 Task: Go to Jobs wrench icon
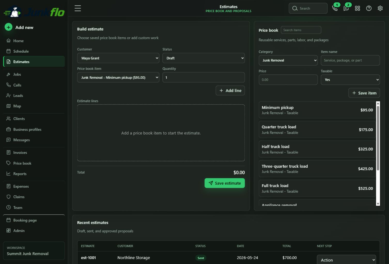(x=9, y=74)
